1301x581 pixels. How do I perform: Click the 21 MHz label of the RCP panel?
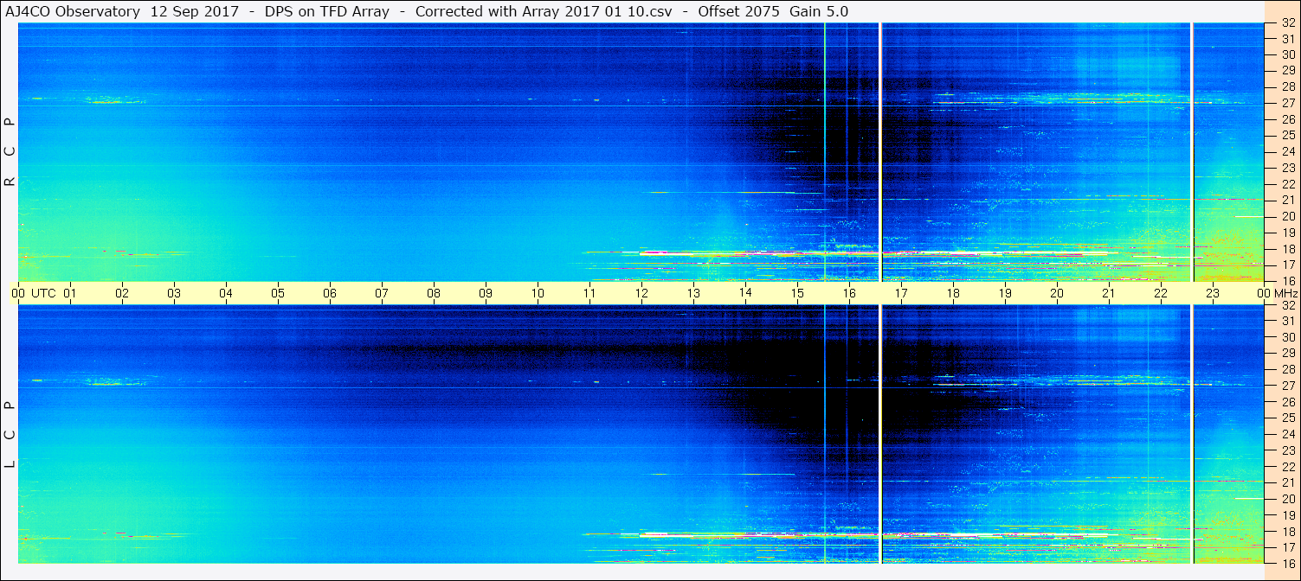[1288, 200]
